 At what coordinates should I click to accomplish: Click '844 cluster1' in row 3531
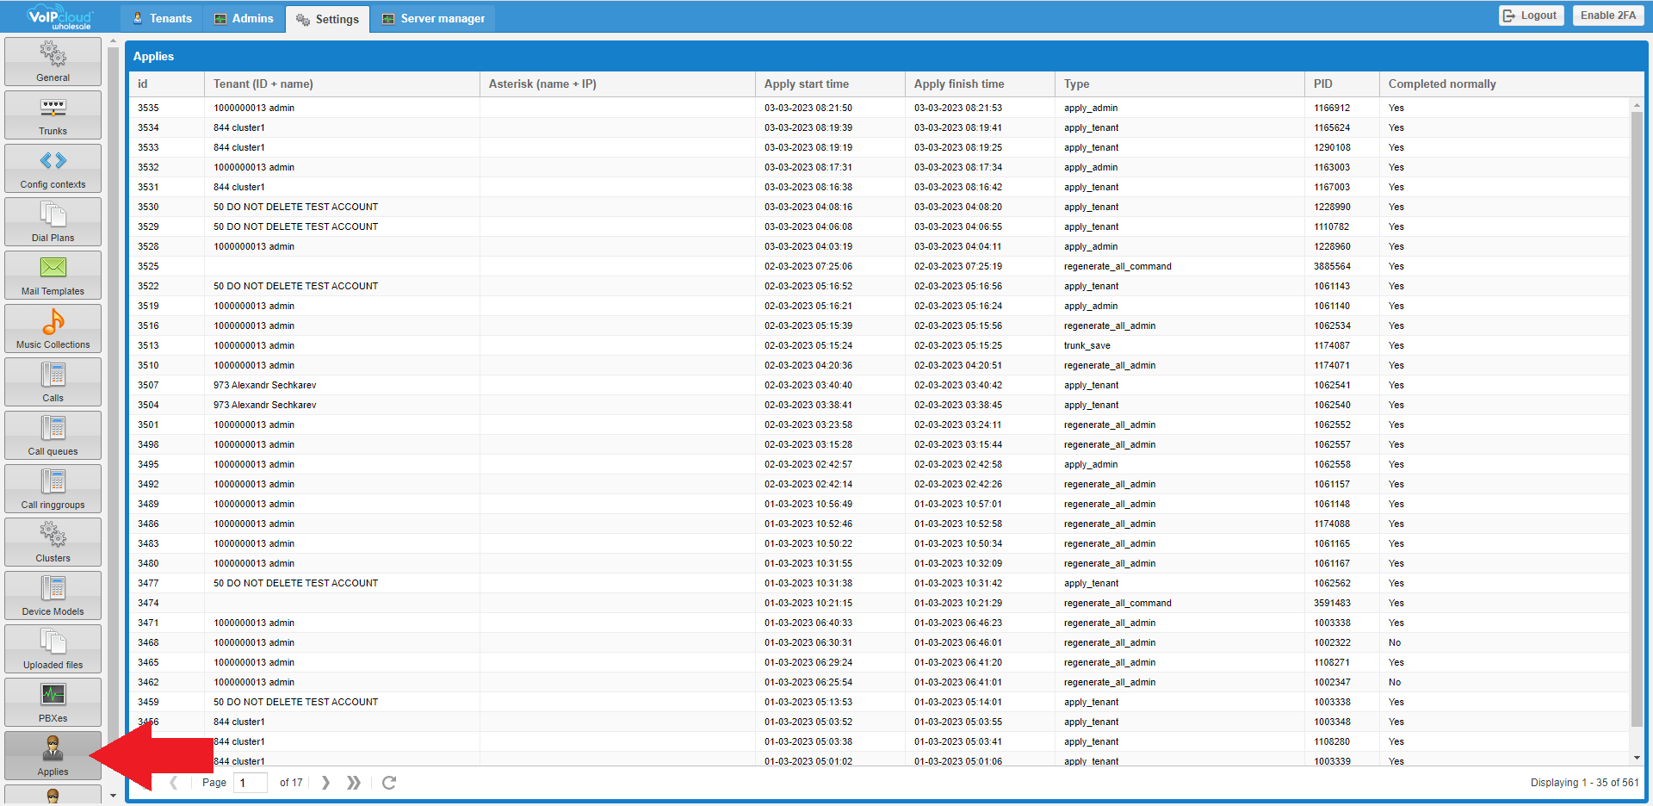coord(238,187)
